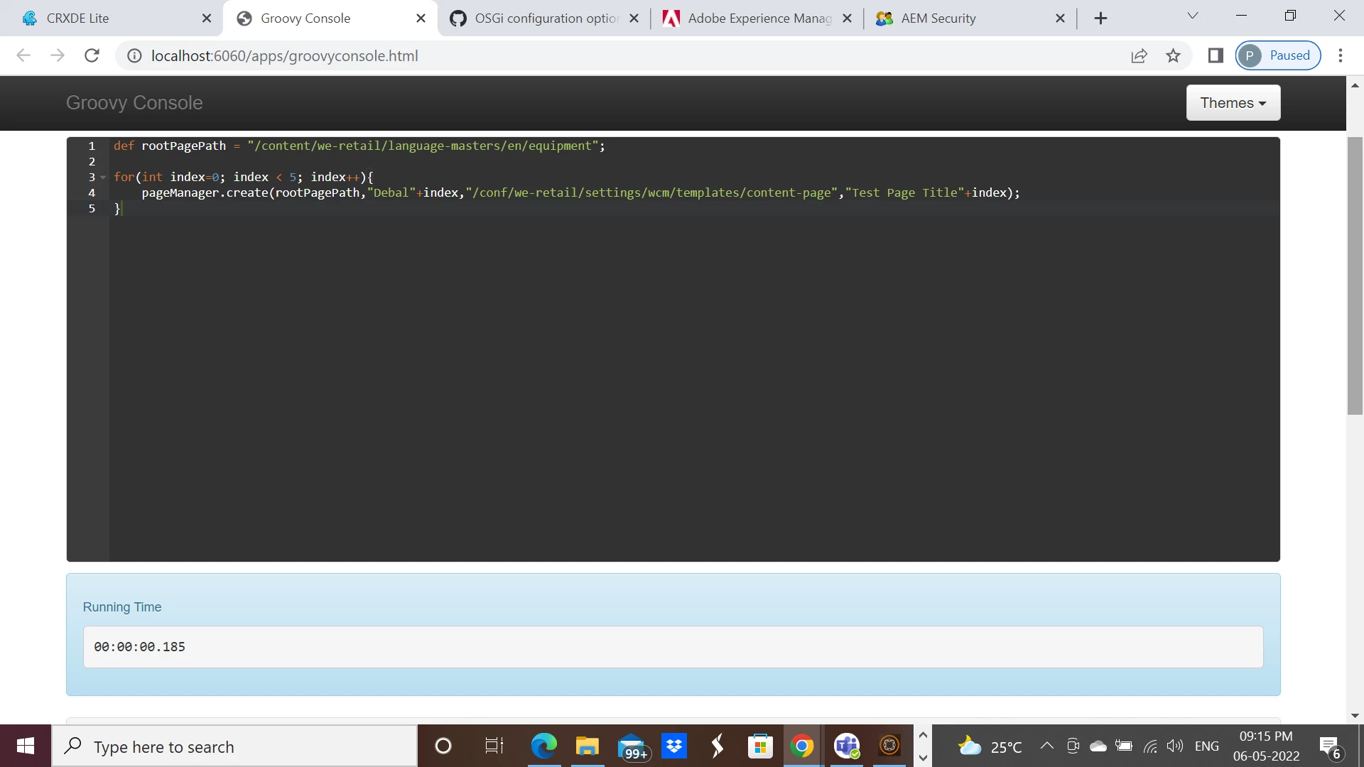View site information icon in address bar
Viewport: 1364px width, 767px height.
pyautogui.click(x=134, y=55)
